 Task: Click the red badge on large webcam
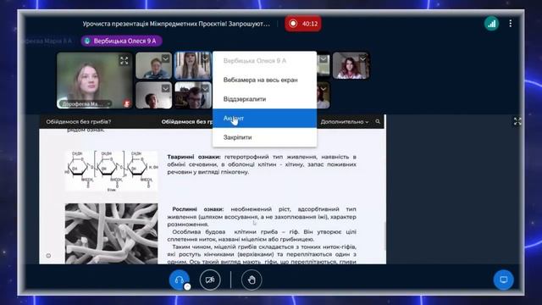point(127,103)
